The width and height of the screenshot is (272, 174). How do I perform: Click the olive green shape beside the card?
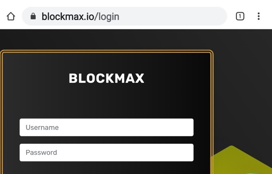[x=243, y=161]
